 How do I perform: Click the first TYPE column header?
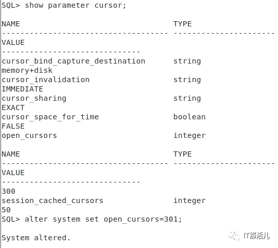click(183, 24)
